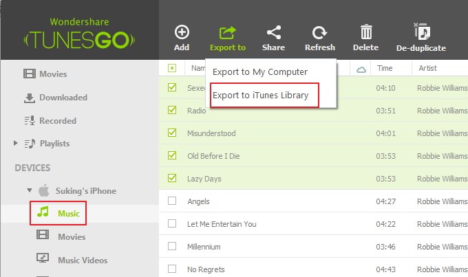This screenshot has width=468, height=277.
Task: Expand the Playlists tree
Action: (17, 144)
